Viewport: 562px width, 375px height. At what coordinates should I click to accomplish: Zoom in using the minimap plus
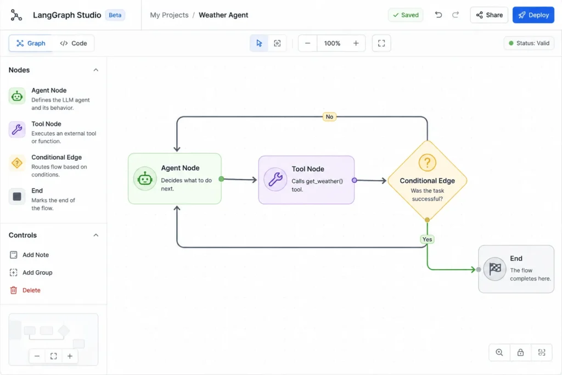click(x=70, y=356)
